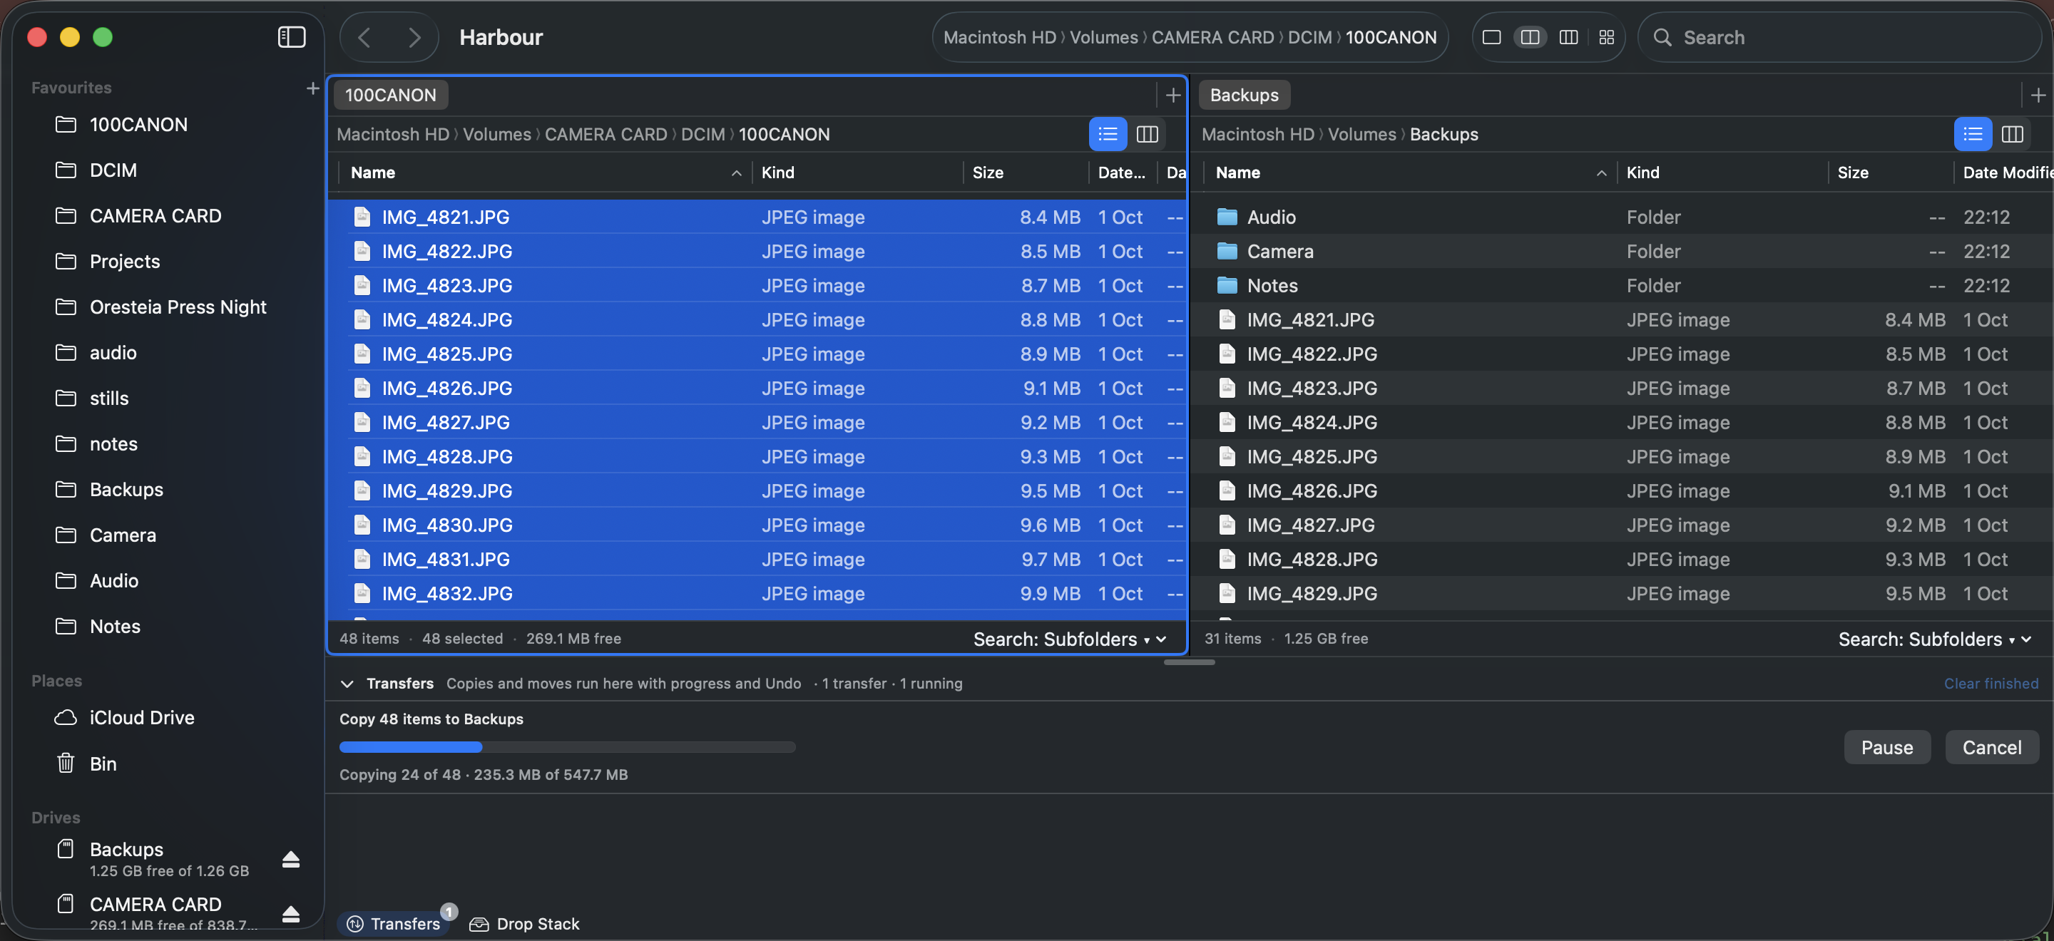Screen dimensions: 2054x941
Task: Select column view in 100CANON pane
Action: 1147,134
